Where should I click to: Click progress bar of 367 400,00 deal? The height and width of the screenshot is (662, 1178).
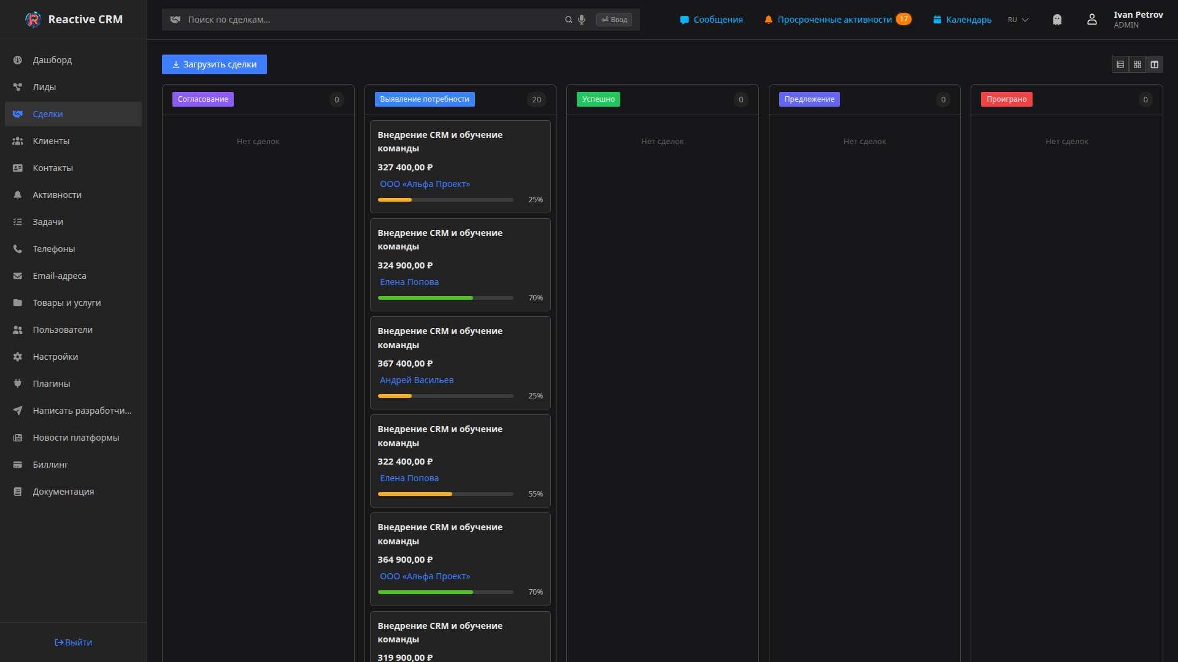click(x=445, y=396)
